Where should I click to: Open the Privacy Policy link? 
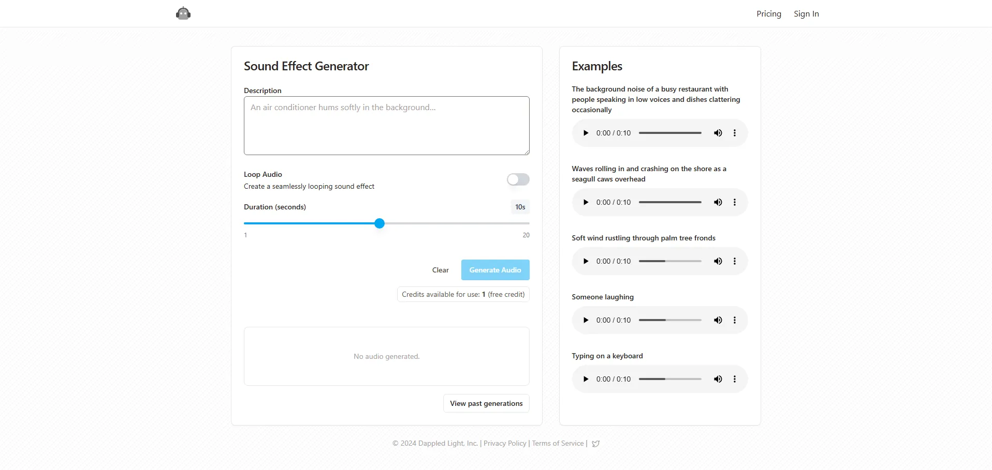[x=505, y=444]
